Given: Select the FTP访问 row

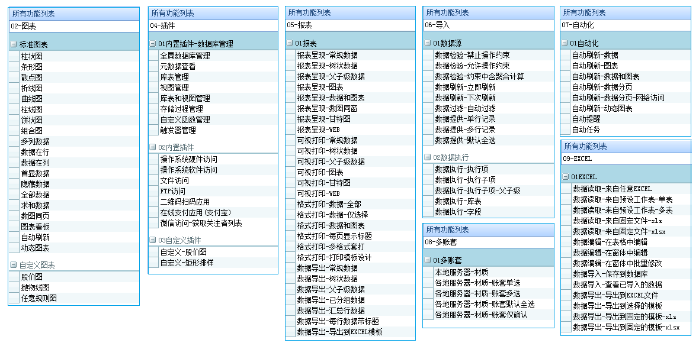Looking at the screenshot, I should 213,191.
